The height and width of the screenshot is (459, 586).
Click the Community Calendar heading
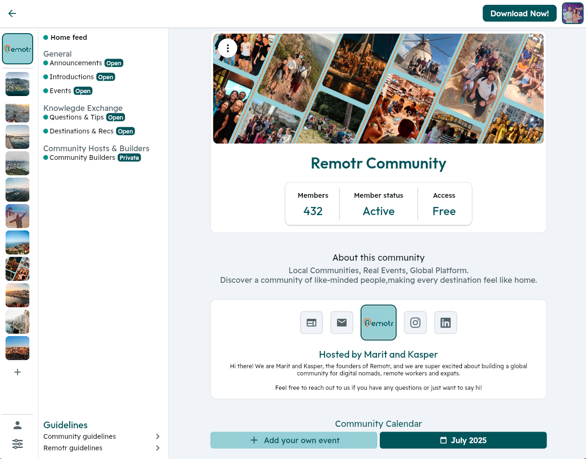(378, 423)
